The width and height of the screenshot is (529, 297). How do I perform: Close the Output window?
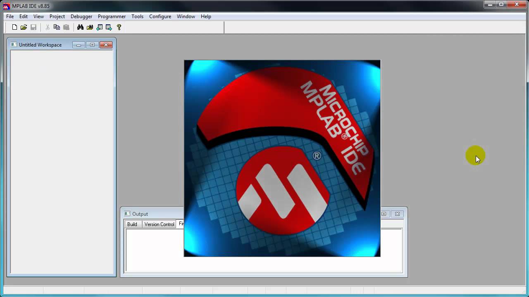pyautogui.click(x=397, y=214)
